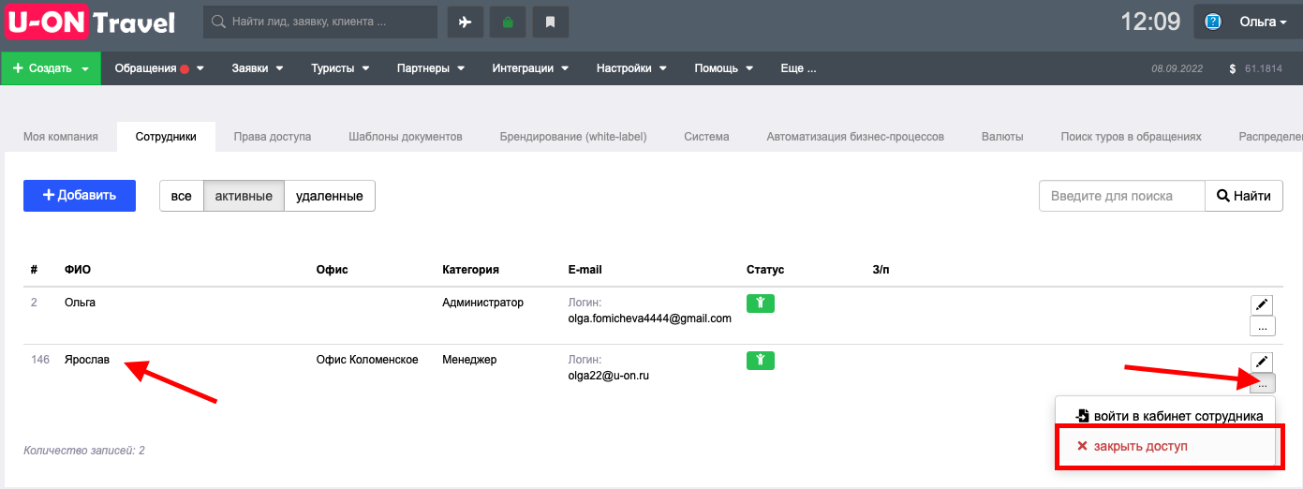The height and width of the screenshot is (489, 1303).
Task: Select the 'активные' filter
Action: [244, 196]
